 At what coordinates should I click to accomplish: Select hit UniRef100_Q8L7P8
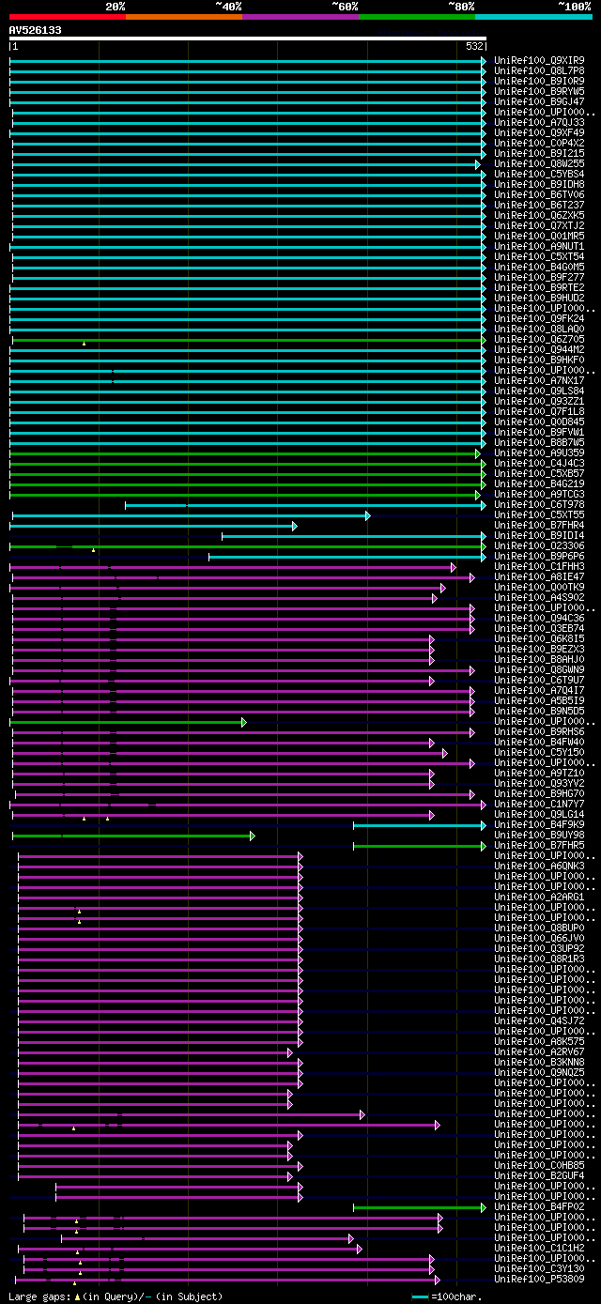coord(539,70)
